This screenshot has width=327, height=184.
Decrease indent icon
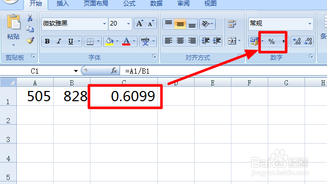(x=205, y=41)
